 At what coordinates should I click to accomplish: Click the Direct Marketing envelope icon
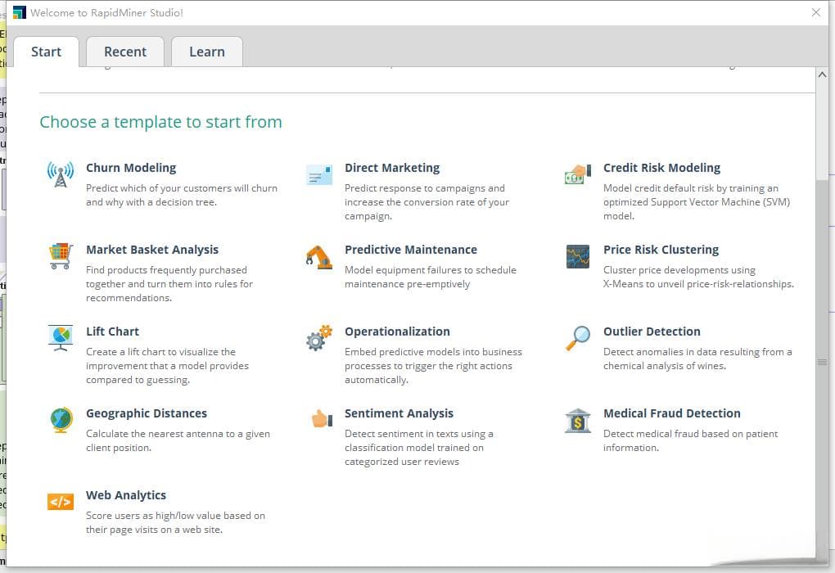click(x=319, y=174)
